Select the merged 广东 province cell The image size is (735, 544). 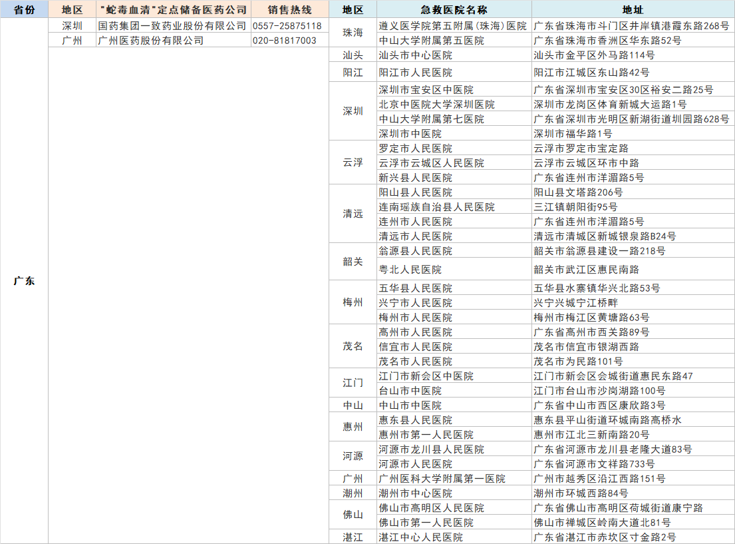(24, 281)
